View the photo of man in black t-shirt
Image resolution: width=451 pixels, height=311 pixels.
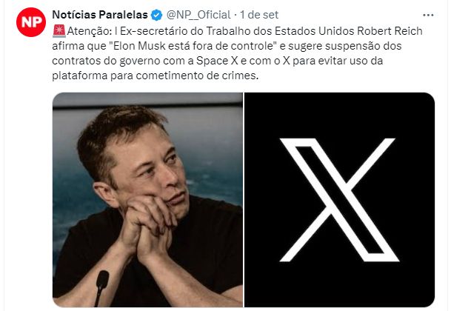(x=147, y=200)
